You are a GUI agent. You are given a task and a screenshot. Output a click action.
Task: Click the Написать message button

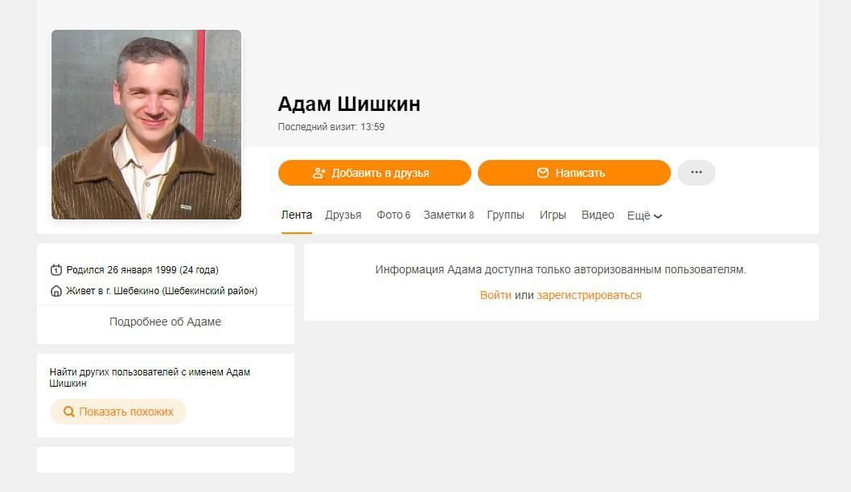coord(574,173)
